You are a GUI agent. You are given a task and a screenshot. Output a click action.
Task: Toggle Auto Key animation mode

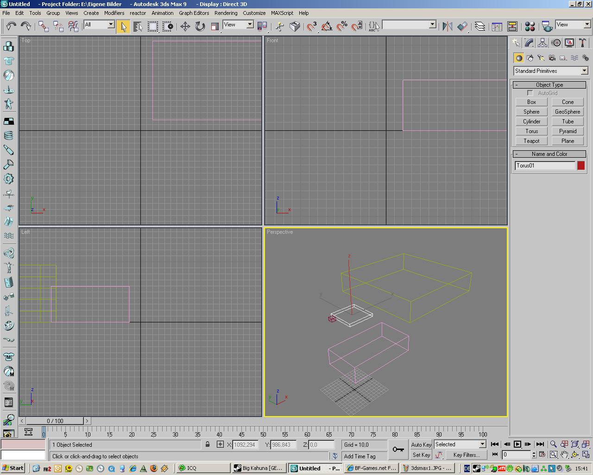tap(421, 444)
